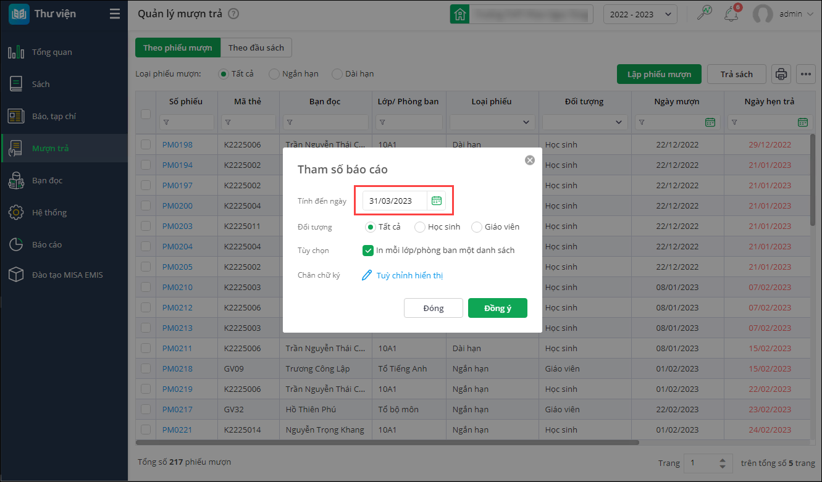Open Báo cáo in the sidebar
Viewport: 822px width, 482px height.
point(47,244)
